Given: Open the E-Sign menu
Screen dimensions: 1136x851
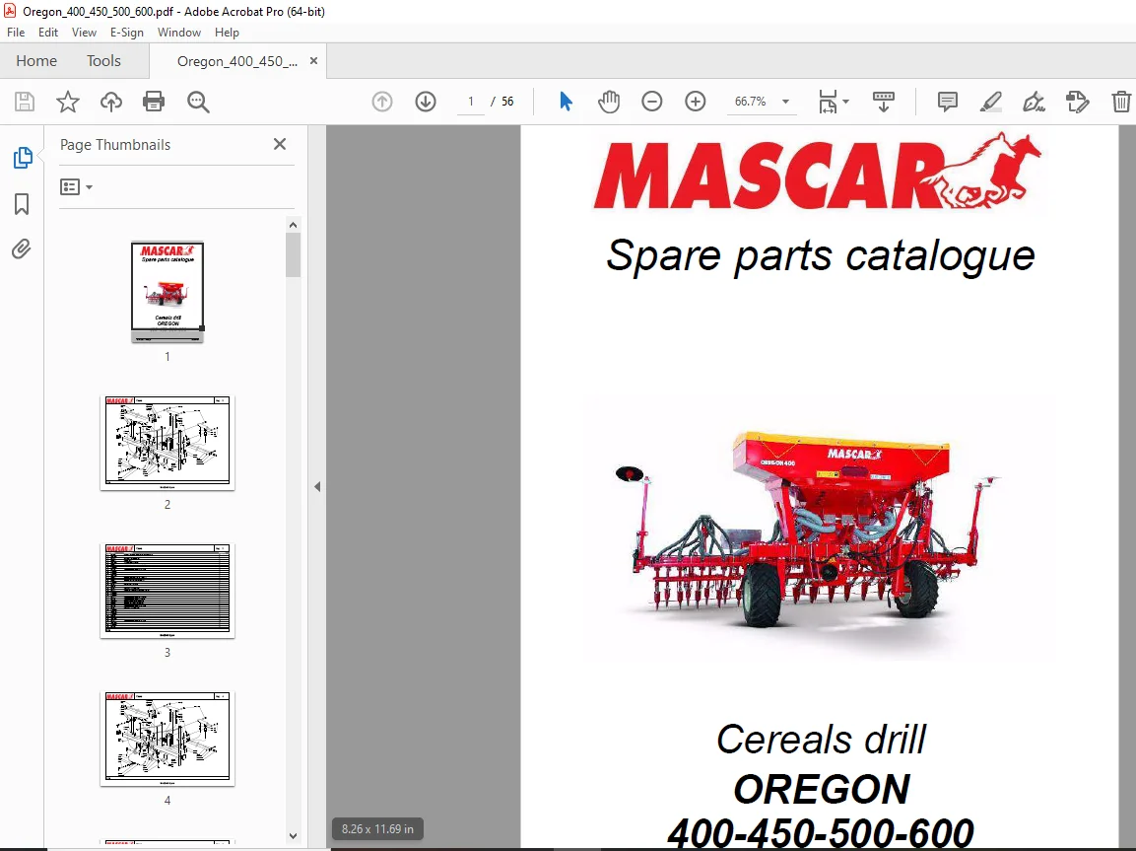Looking at the screenshot, I should (x=127, y=33).
